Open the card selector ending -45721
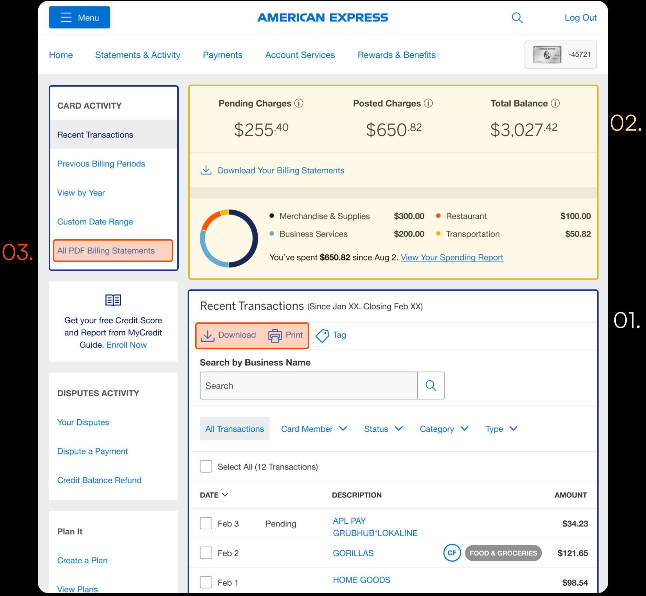 560,55
